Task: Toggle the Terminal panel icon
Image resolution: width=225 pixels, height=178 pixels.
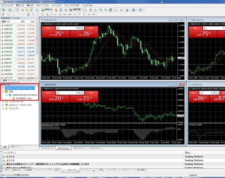Action: [32, 10]
